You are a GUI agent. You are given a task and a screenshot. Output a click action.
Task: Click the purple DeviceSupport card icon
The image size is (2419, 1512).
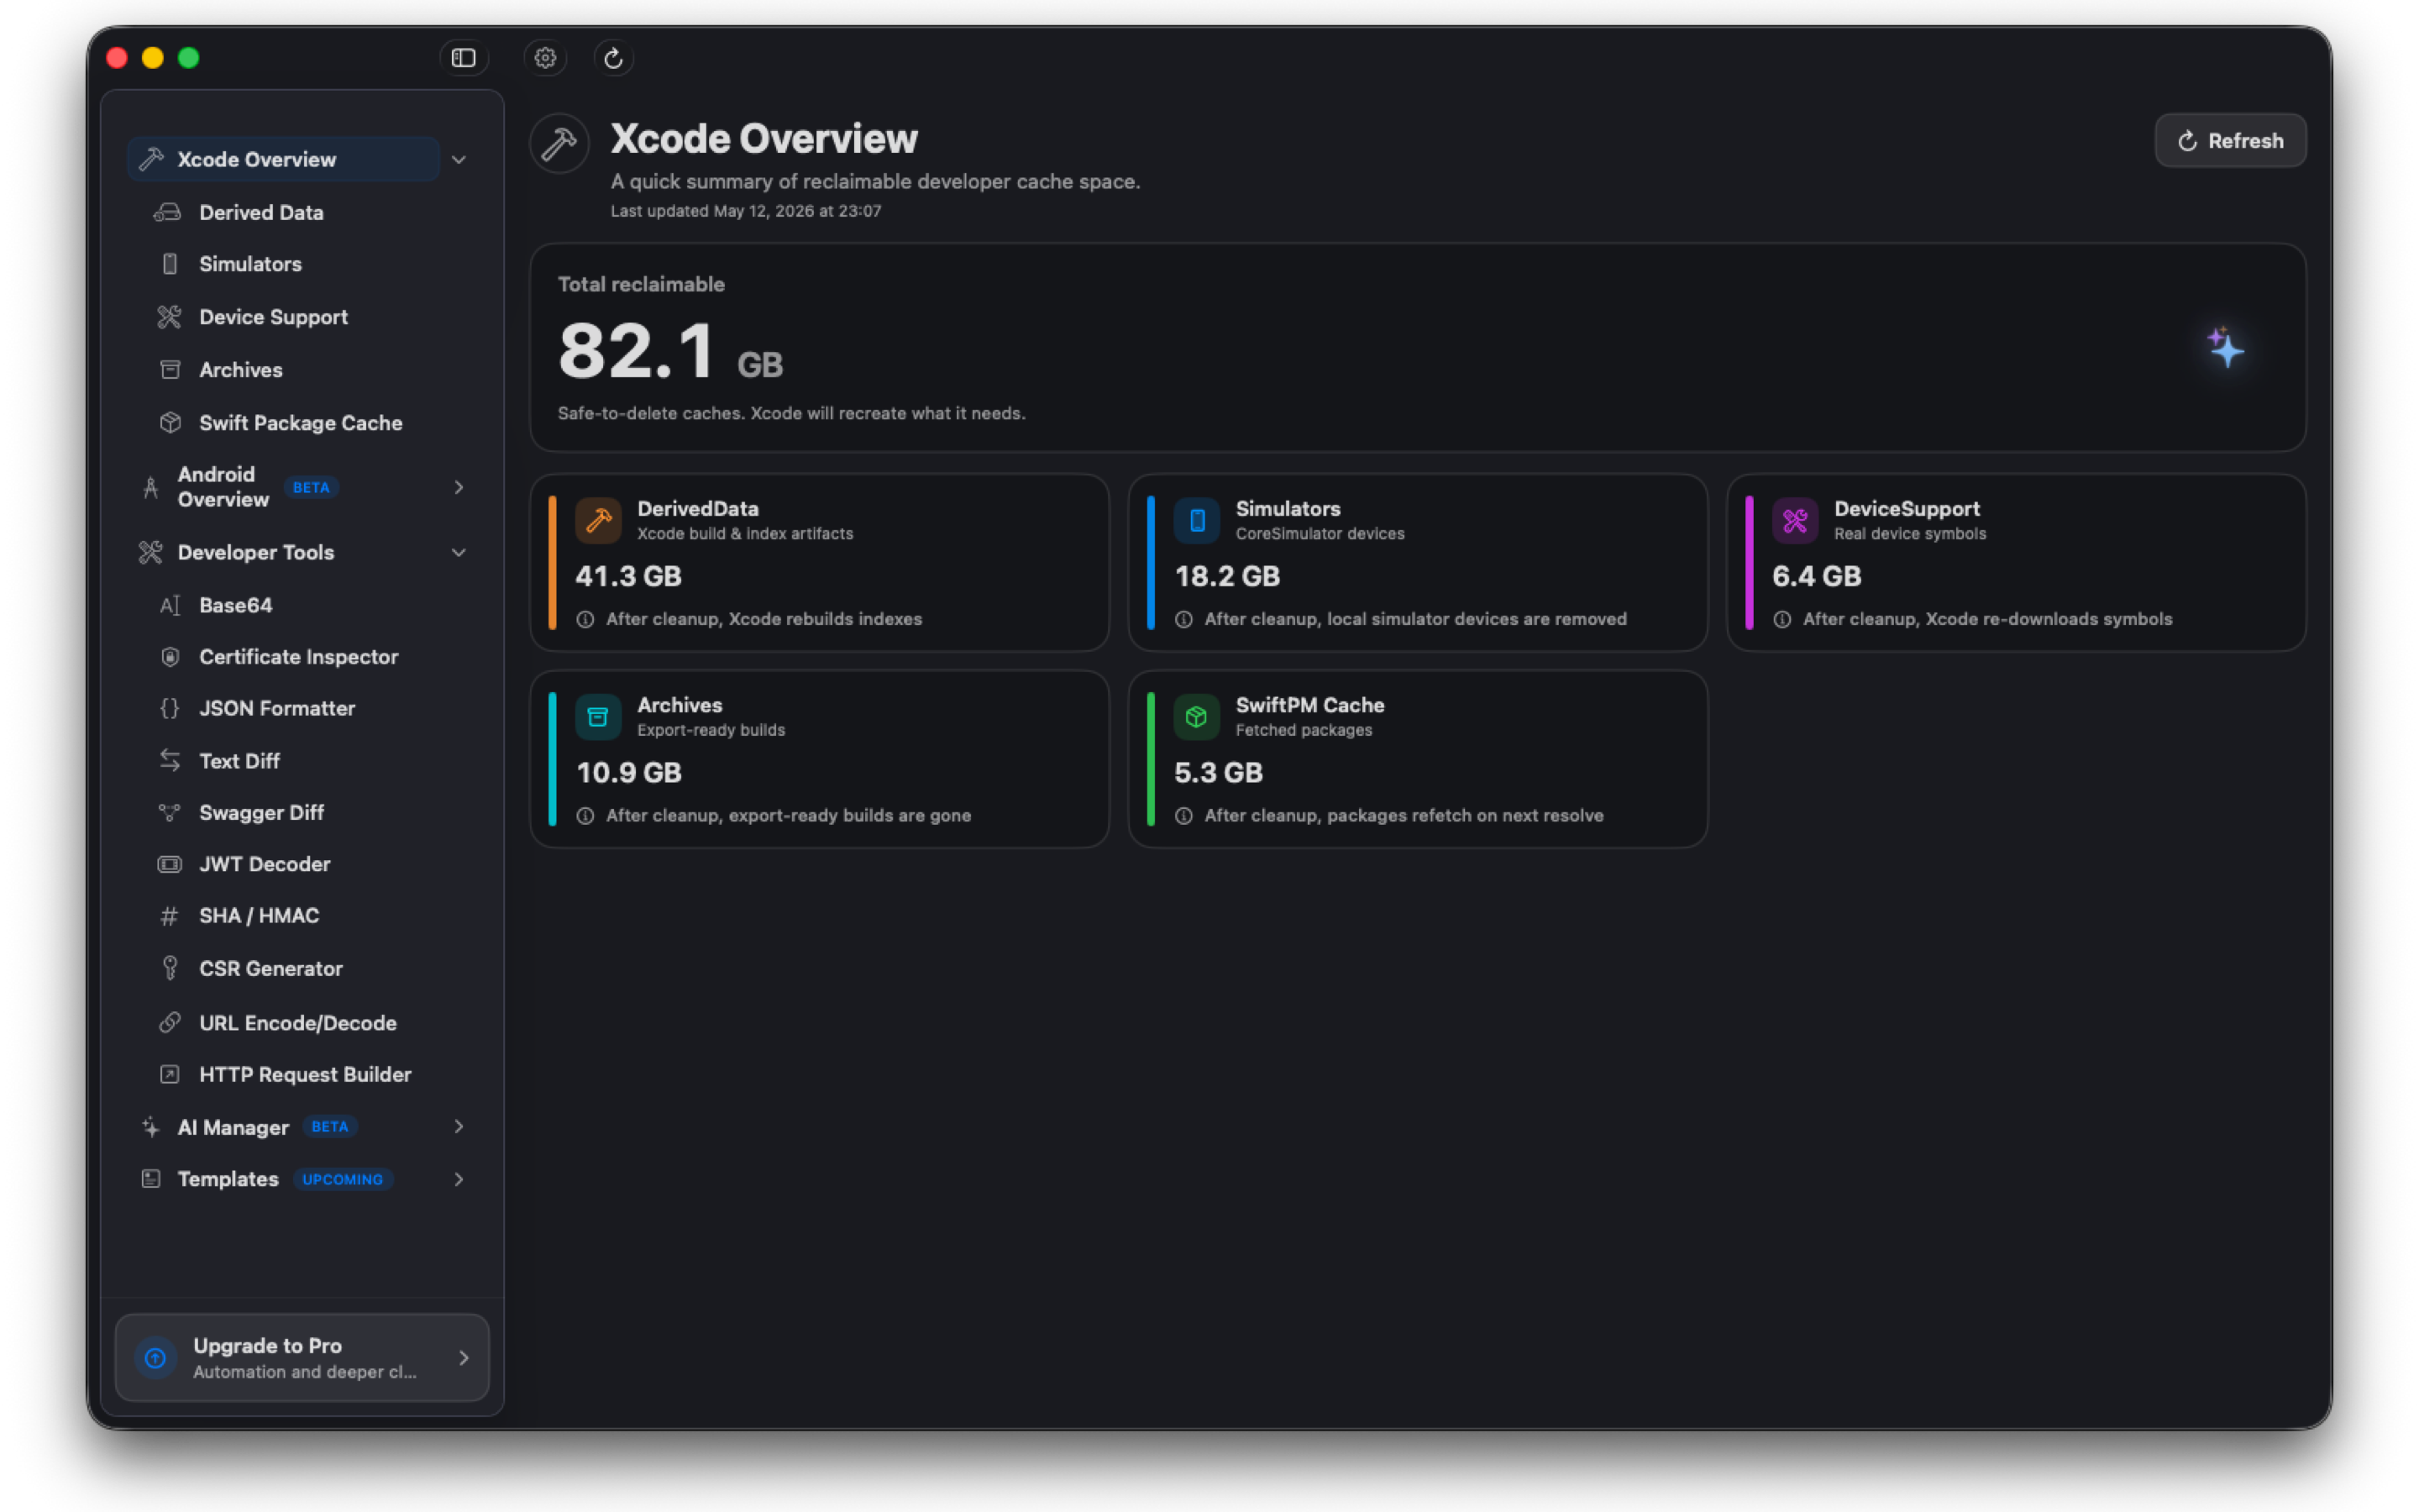1795,520
